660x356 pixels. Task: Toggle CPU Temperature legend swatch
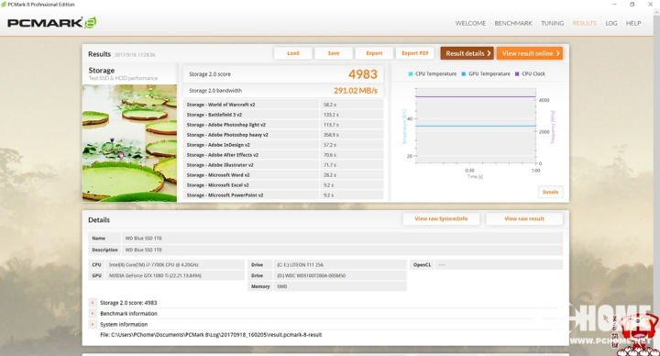pyautogui.click(x=411, y=73)
